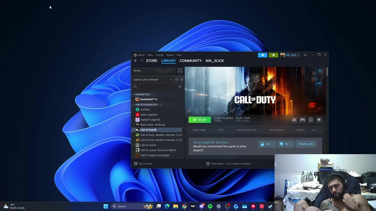Open Games and Software filter dropdown

coord(153,79)
